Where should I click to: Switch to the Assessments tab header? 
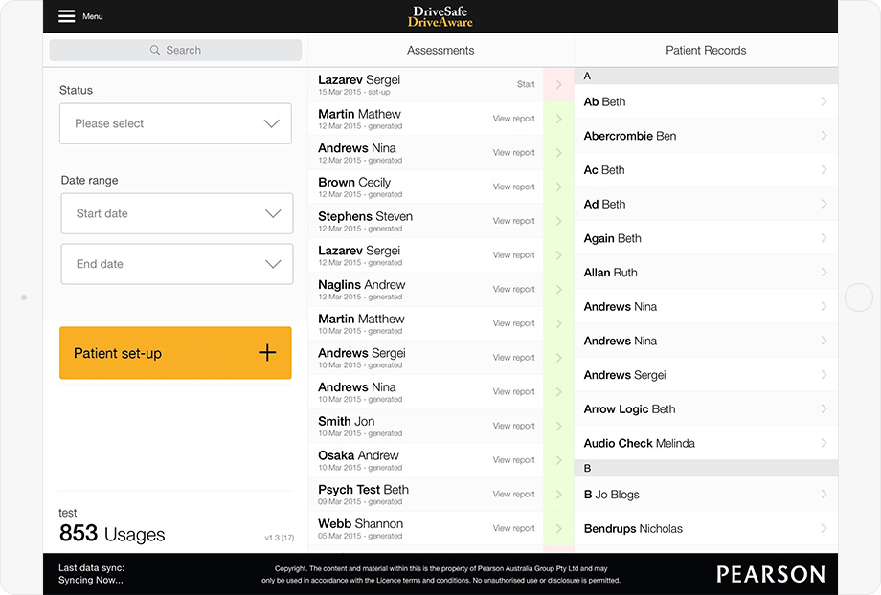pos(440,51)
